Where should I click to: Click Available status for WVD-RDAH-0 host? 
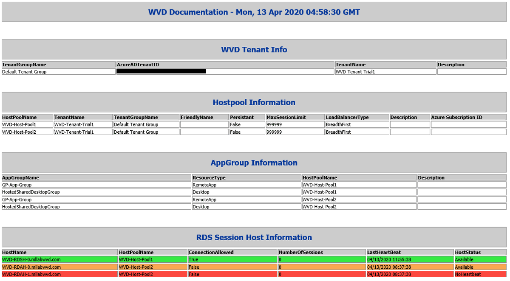click(x=480, y=267)
